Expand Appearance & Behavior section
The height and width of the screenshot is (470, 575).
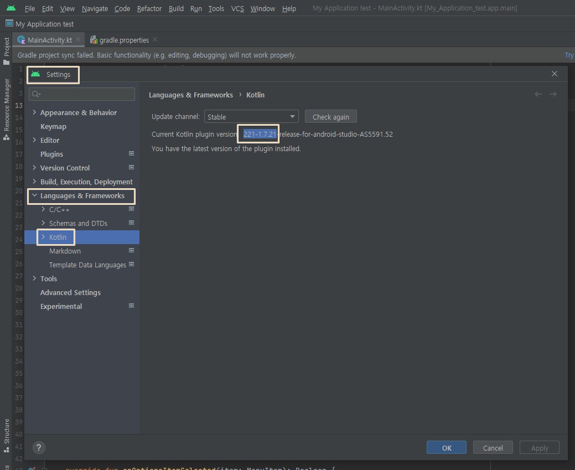pyautogui.click(x=34, y=112)
